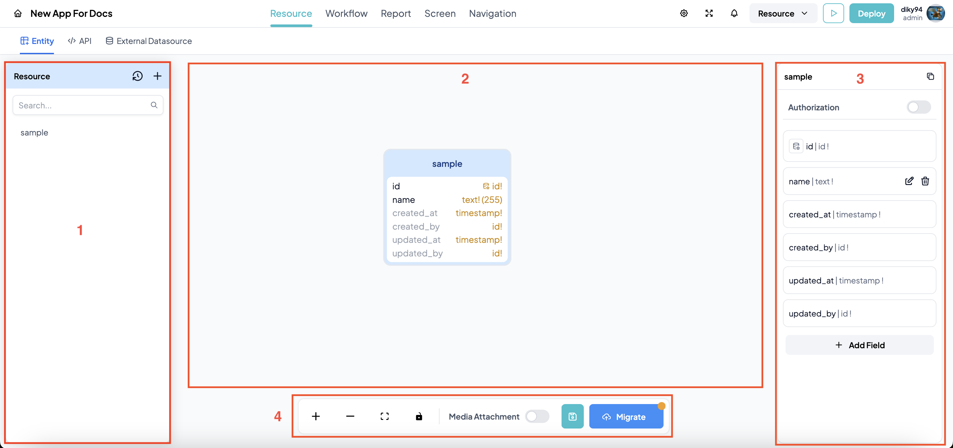Toggle the Media Attachment switch
The height and width of the screenshot is (448, 953).
(x=537, y=416)
